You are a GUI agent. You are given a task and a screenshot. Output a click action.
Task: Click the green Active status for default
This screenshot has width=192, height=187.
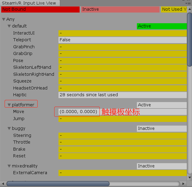coord(161,26)
